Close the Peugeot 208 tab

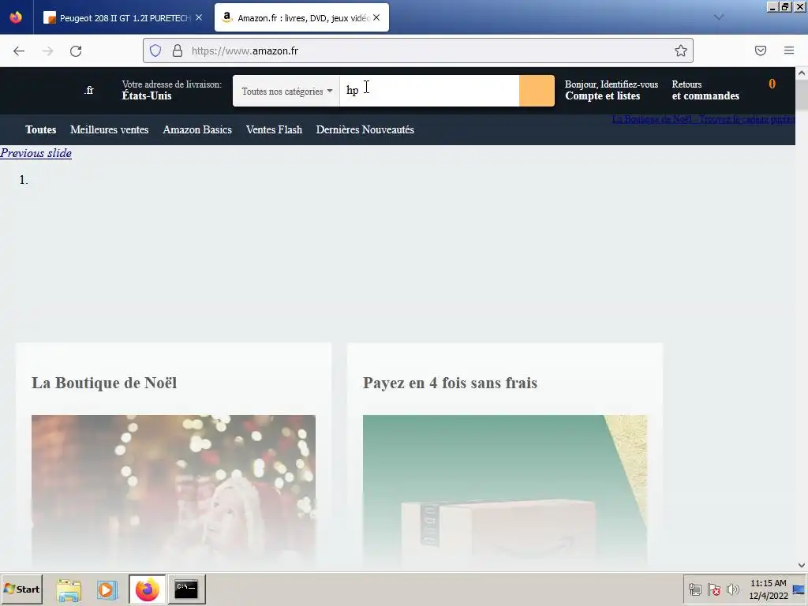click(x=199, y=17)
